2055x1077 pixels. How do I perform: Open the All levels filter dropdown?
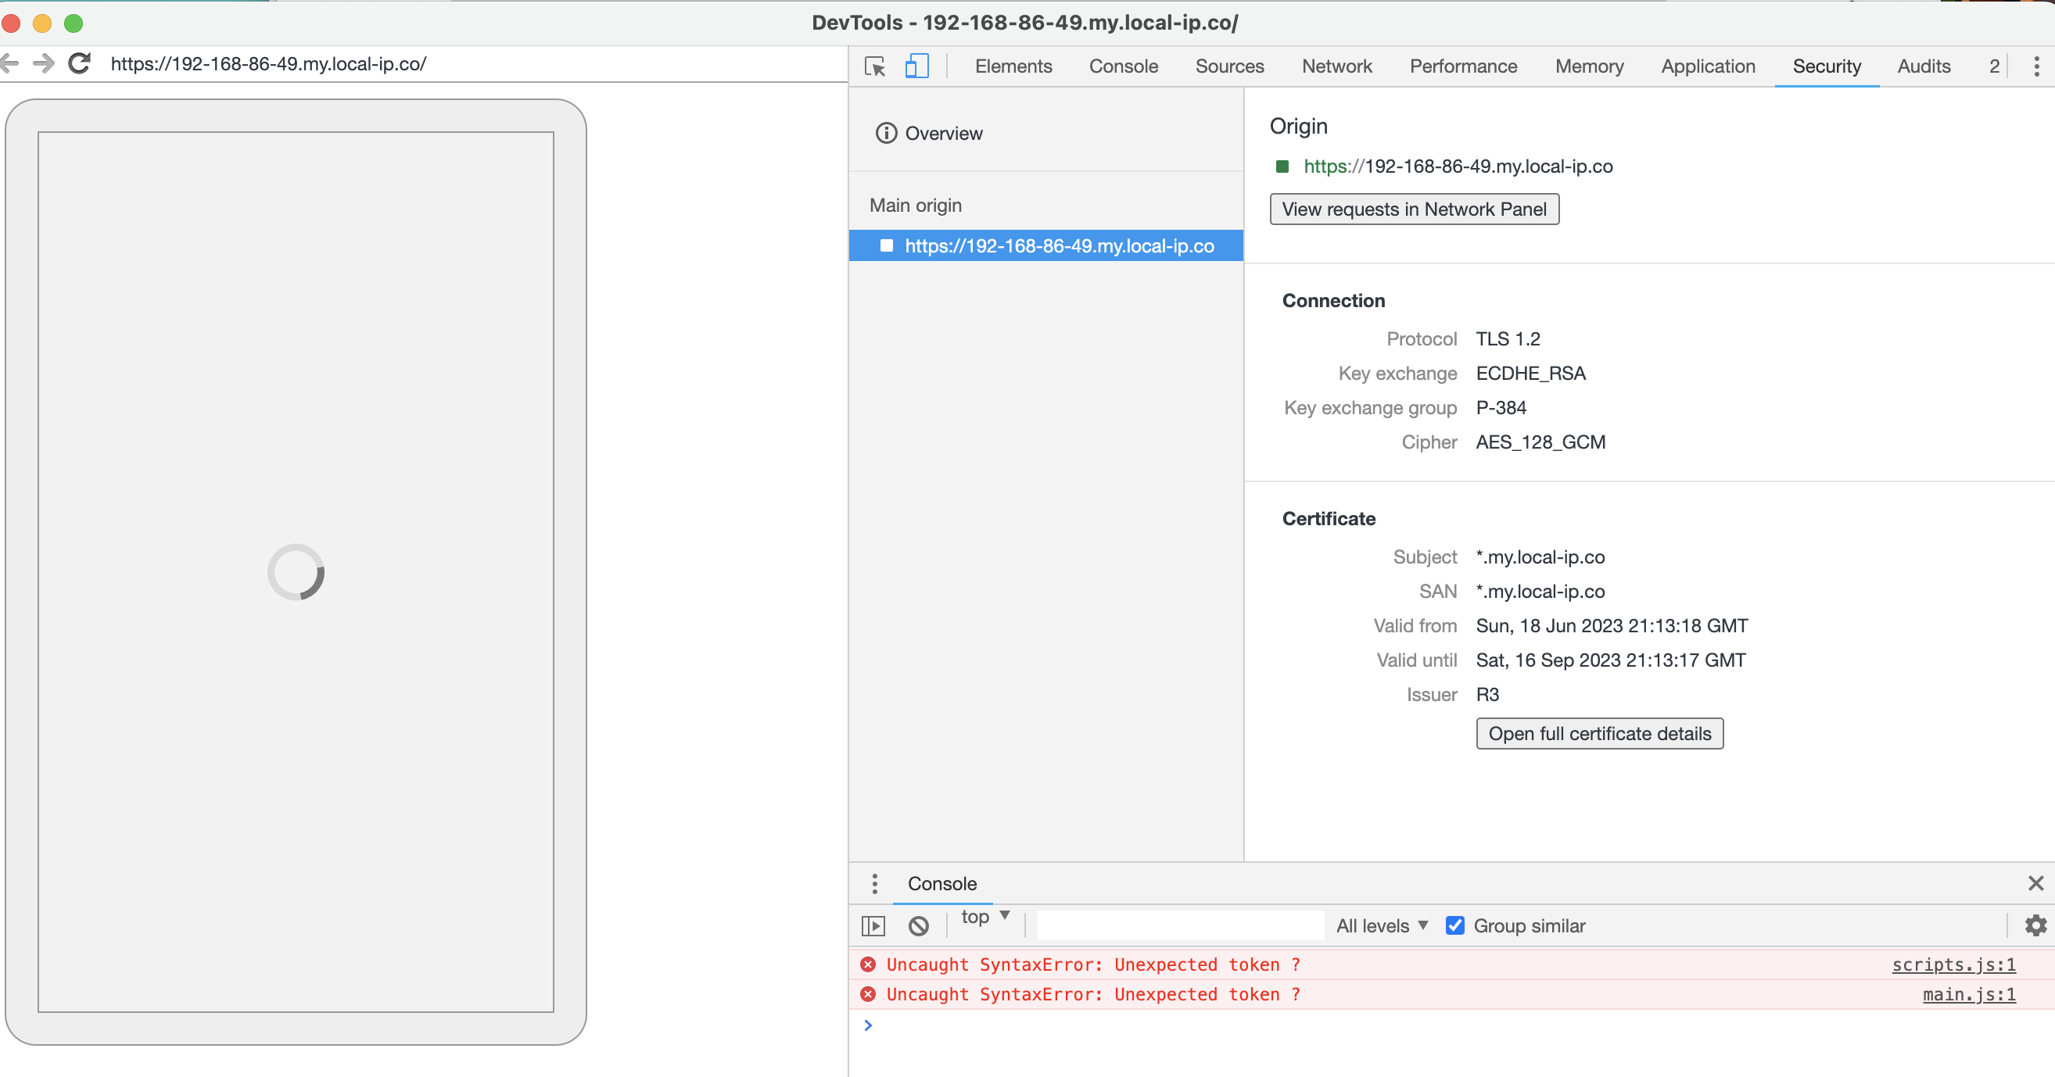1382,925
